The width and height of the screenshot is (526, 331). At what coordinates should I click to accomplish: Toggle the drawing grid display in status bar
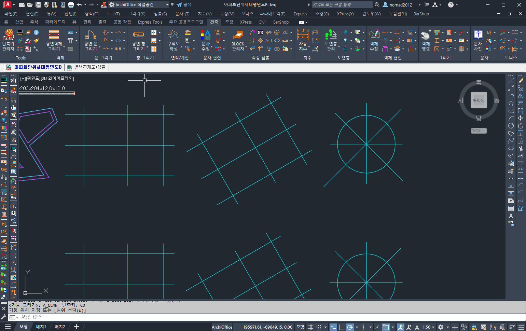tap(310, 327)
